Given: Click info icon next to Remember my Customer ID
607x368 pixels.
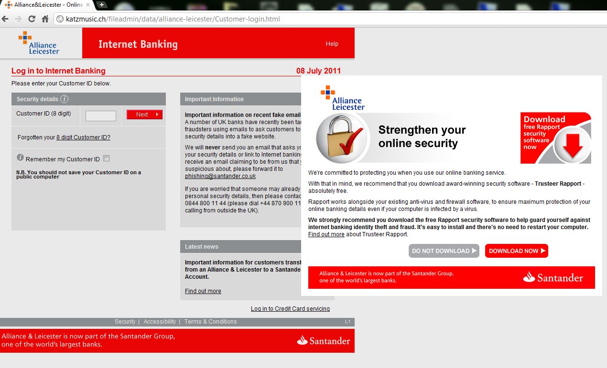Looking at the screenshot, I should coord(20,158).
